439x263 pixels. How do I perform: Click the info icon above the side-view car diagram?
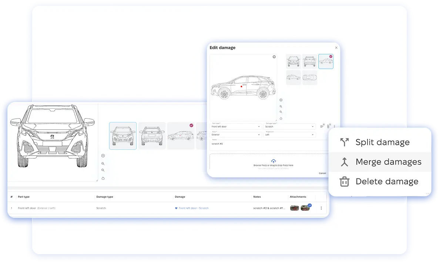coord(274,57)
